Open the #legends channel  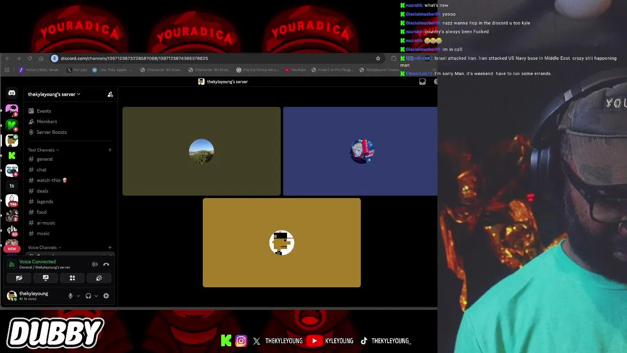point(45,202)
